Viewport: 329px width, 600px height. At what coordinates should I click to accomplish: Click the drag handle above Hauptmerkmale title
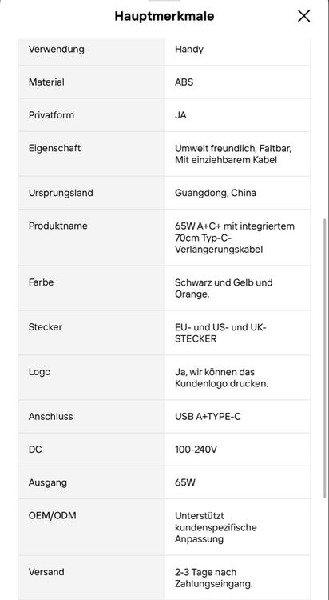pos(164,1)
